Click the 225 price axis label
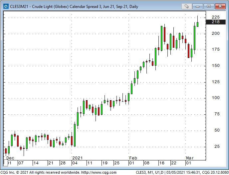The height and width of the screenshot is (175, 229). point(216,17)
